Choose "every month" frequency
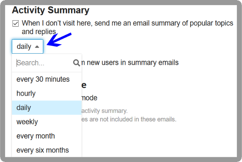242x162 pixels. click(36, 136)
